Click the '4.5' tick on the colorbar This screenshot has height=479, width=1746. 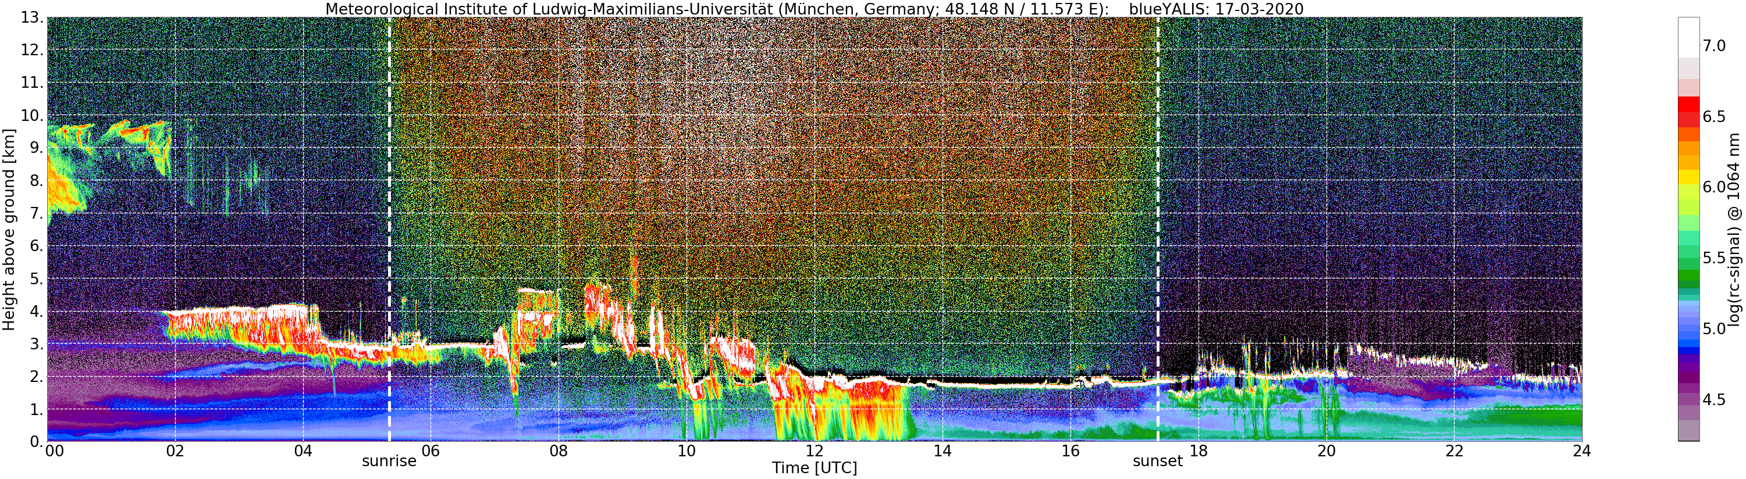(x=1714, y=400)
